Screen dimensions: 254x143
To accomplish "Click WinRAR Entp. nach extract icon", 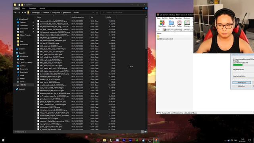I will [x=171, y=24].
